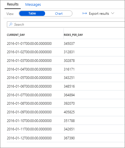Select cell 2016-01-08T00:00:00.0000000
The width and height of the screenshot is (125, 148).
click(29, 103)
